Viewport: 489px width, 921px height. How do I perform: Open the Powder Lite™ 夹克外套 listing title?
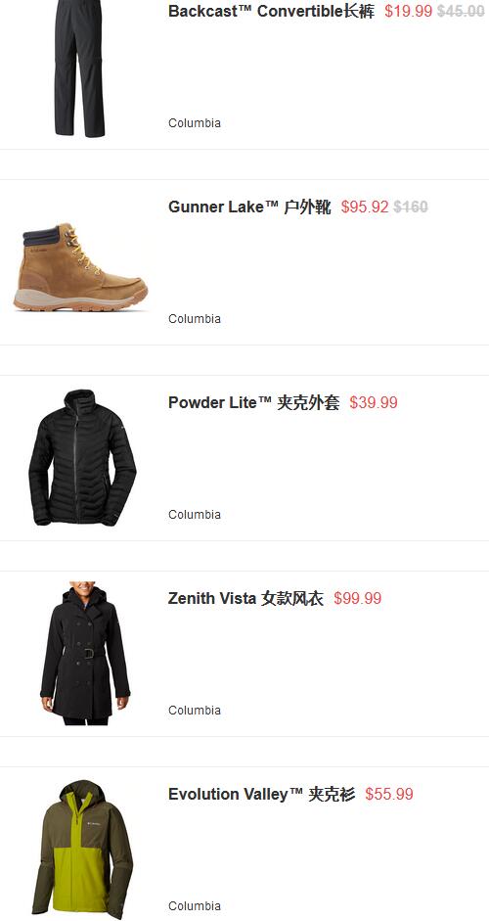(x=253, y=402)
